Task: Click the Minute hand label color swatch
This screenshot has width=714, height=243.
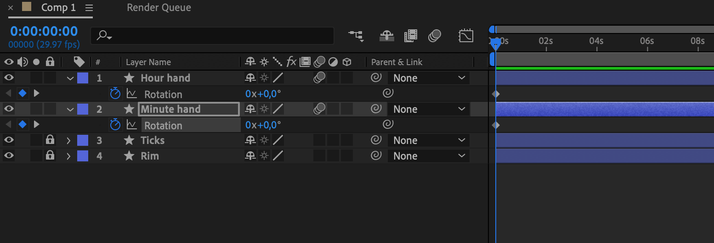Action: tap(83, 109)
